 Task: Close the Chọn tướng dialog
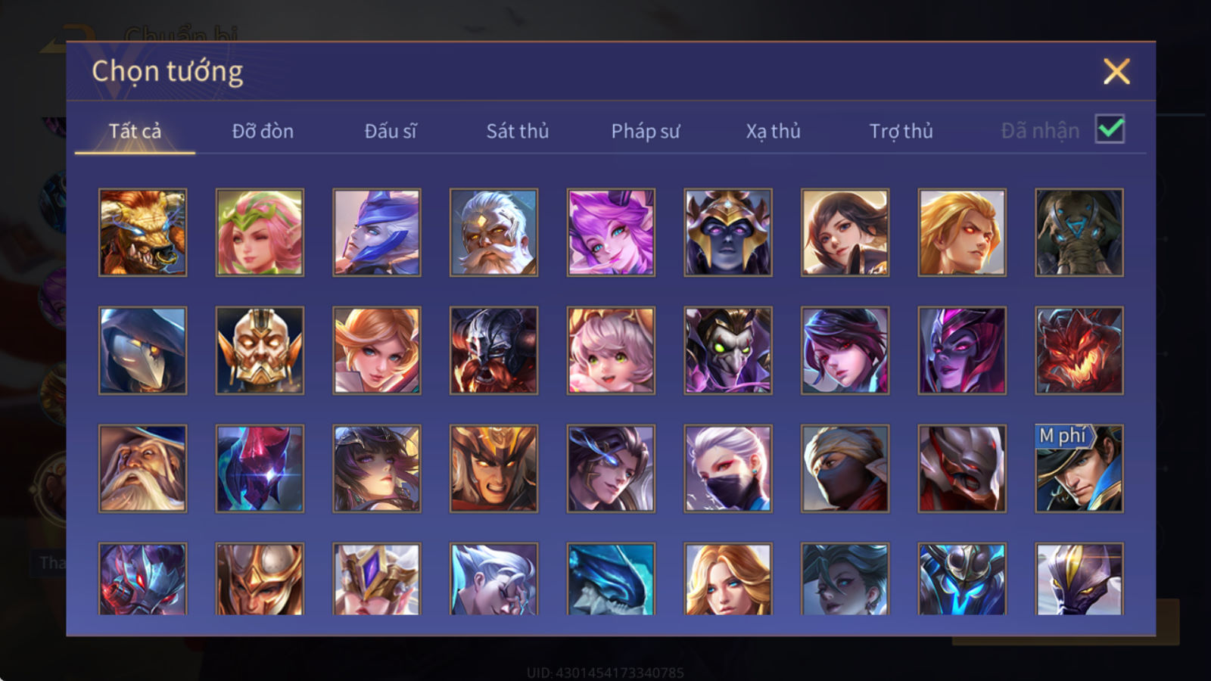(1116, 71)
